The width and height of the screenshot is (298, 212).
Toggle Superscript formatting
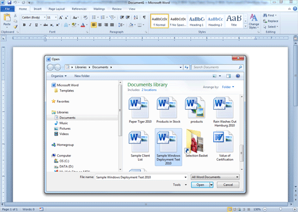pyautogui.click(x=57, y=25)
